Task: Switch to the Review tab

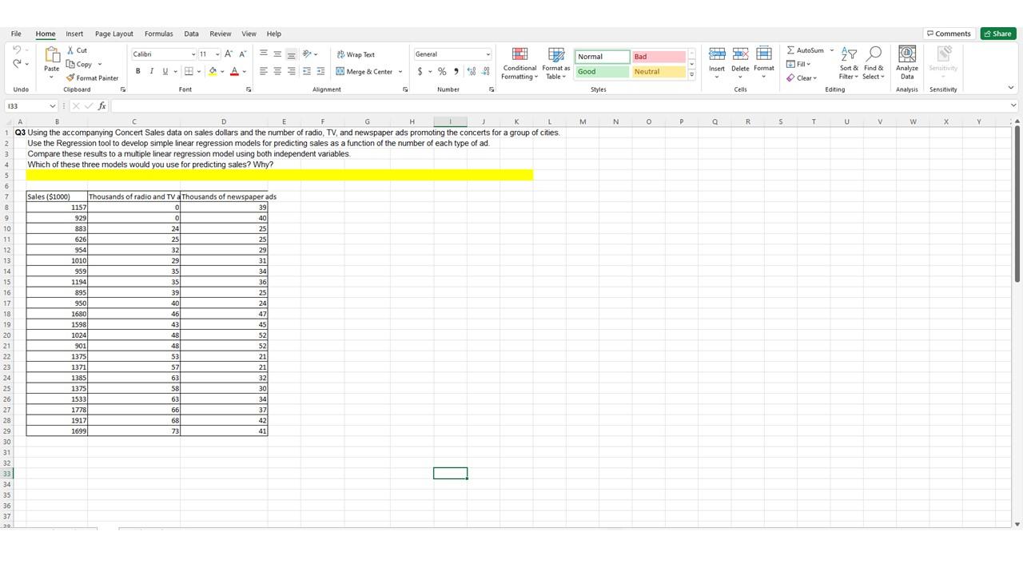Action: click(x=220, y=34)
